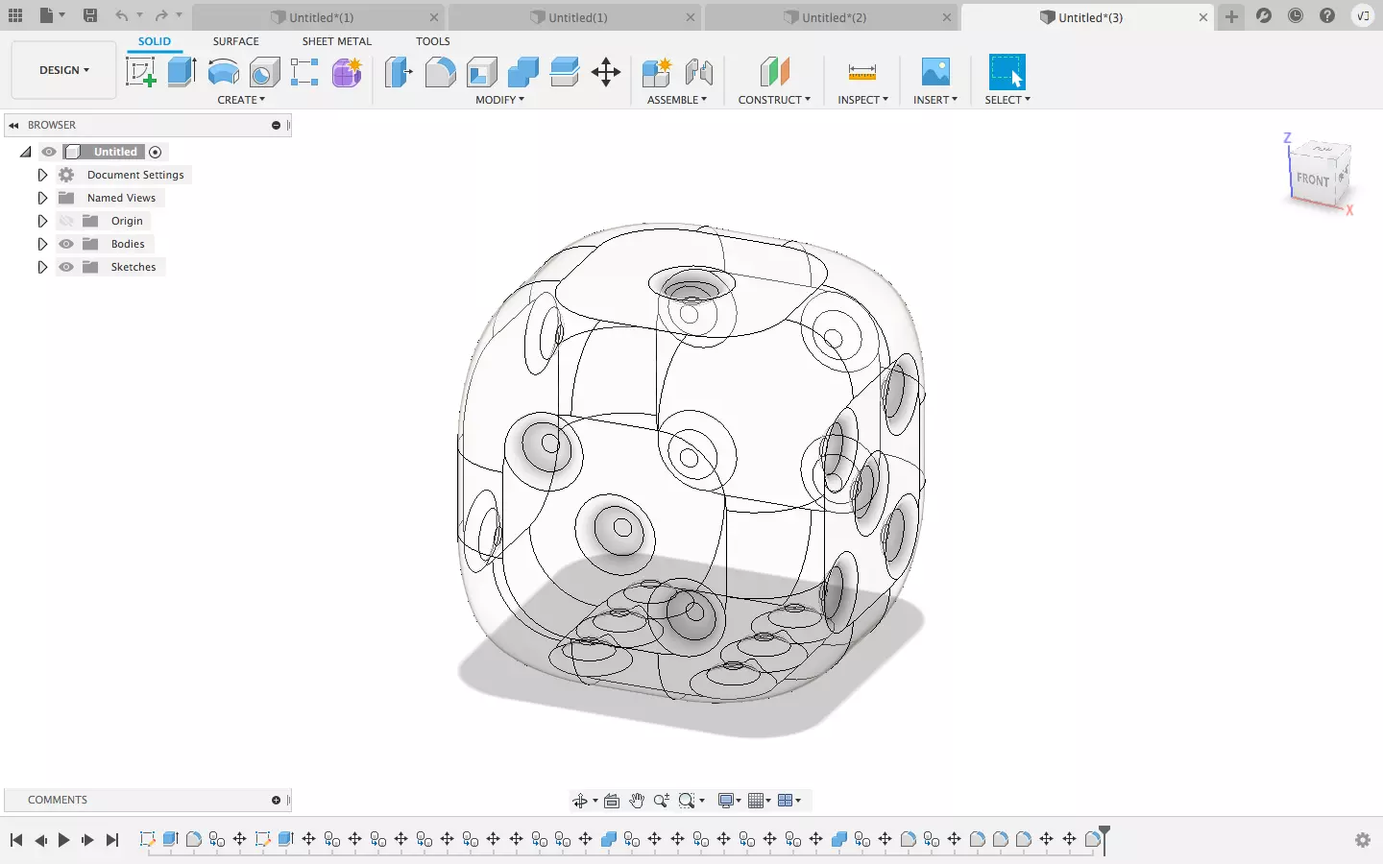The height and width of the screenshot is (864, 1383).
Task: Select the Joint tool in Assemble
Action: tap(699, 72)
